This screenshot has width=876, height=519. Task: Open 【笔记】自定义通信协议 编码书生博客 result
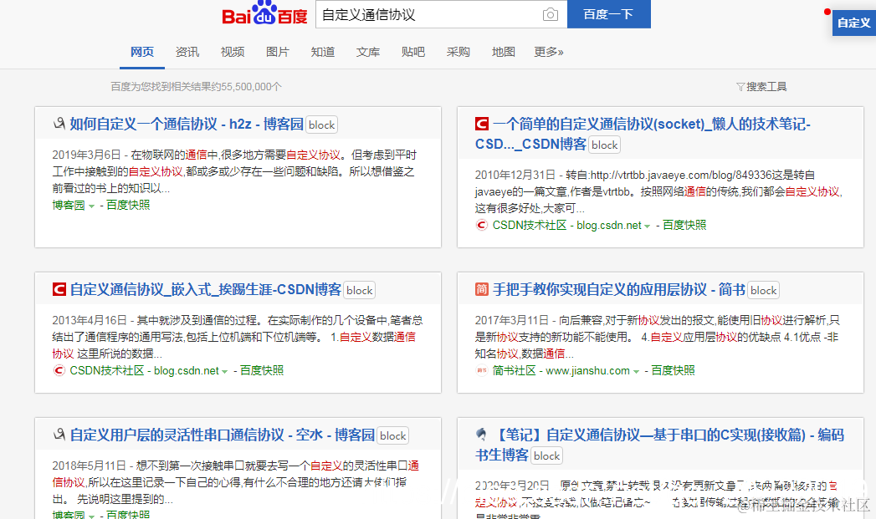659,445
